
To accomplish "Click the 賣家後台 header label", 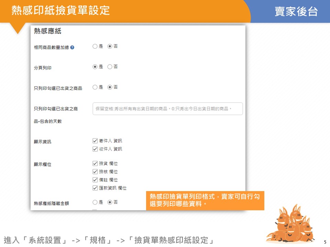I will click(296, 11).
